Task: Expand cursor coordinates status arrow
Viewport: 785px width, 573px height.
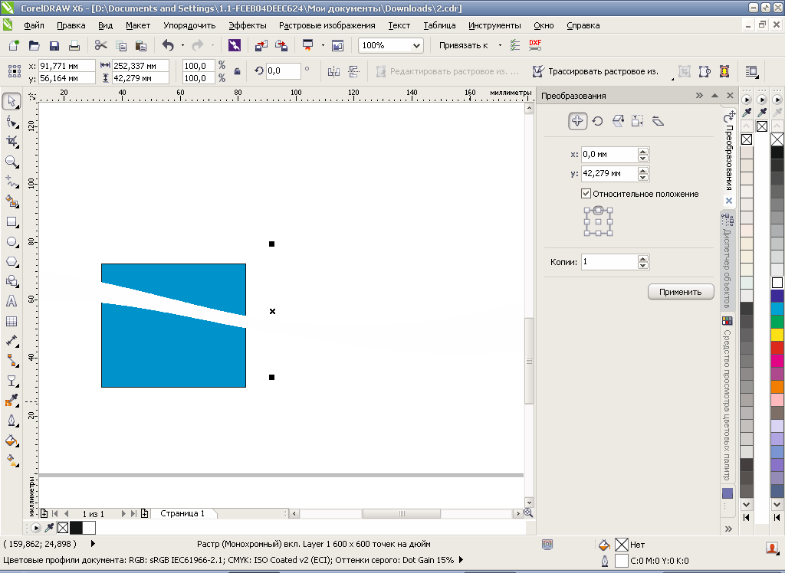Action: tap(93, 543)
